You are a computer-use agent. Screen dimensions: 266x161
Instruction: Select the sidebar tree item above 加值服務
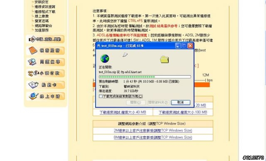(43, 26)
